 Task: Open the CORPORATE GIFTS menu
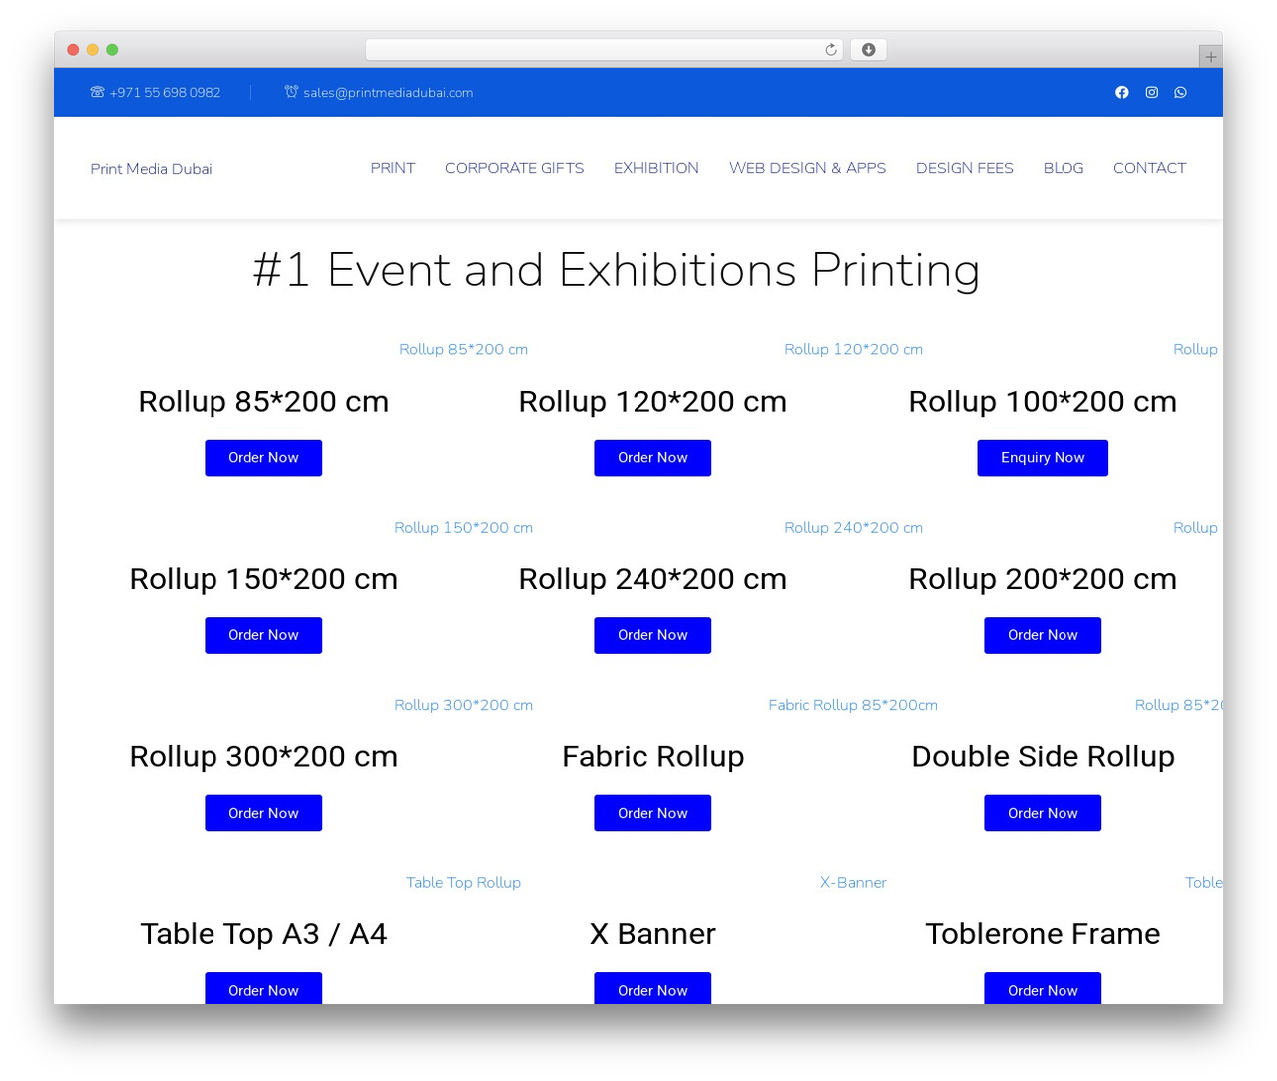(x=515, y=168)
